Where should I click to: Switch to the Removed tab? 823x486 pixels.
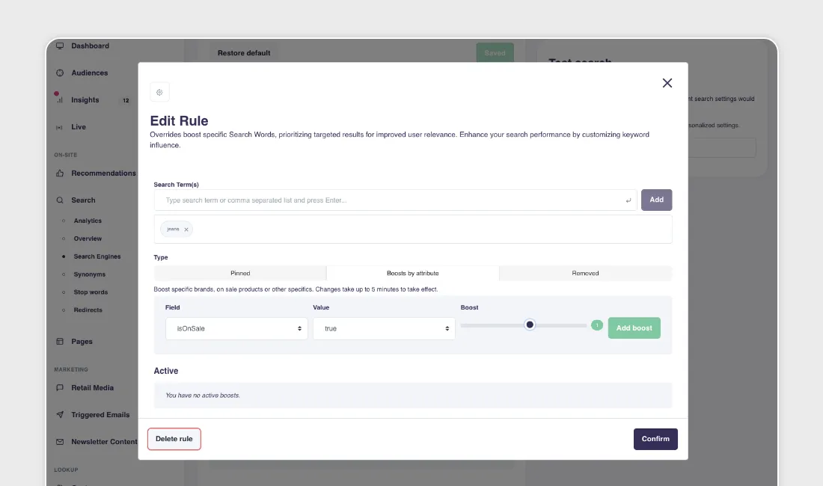[x=585, y=273]
